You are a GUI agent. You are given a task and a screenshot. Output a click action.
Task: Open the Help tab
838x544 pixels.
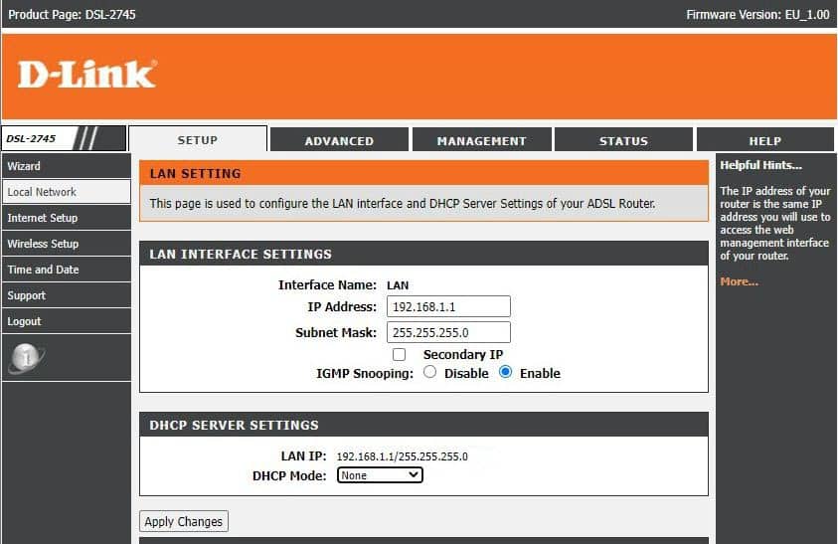click(765, 140)
